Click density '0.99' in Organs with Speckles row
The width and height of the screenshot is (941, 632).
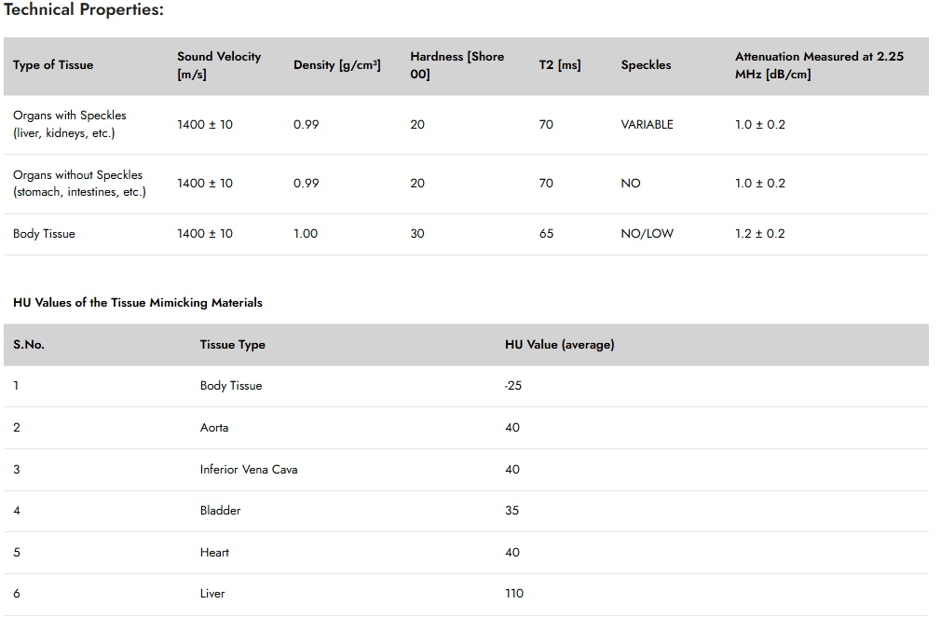(307, 124)
